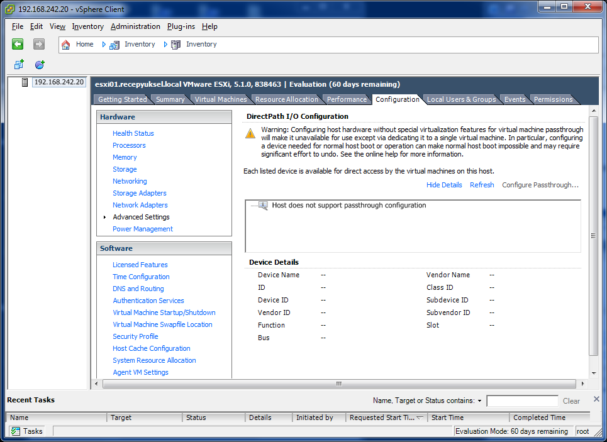Open dropdown arrow before first Inventory breadcrumb
The height and width of the screenshot is (442, 607).
pyautogui.click(x=104, y=45)
